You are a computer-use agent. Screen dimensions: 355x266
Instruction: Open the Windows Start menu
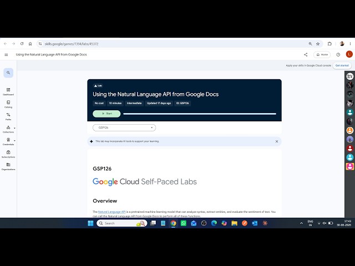click(x=90, y=223)
